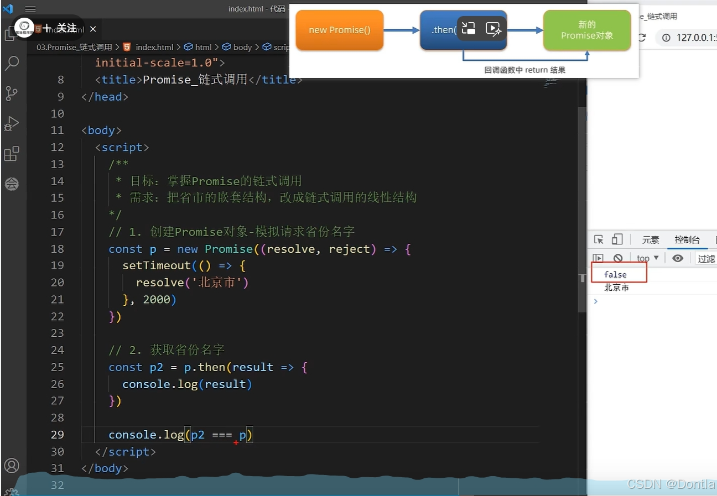Click the console.log(result) code on line 26
Image resolution: width=717 pixels, height=496 pixels.
(x=188, y=384)
